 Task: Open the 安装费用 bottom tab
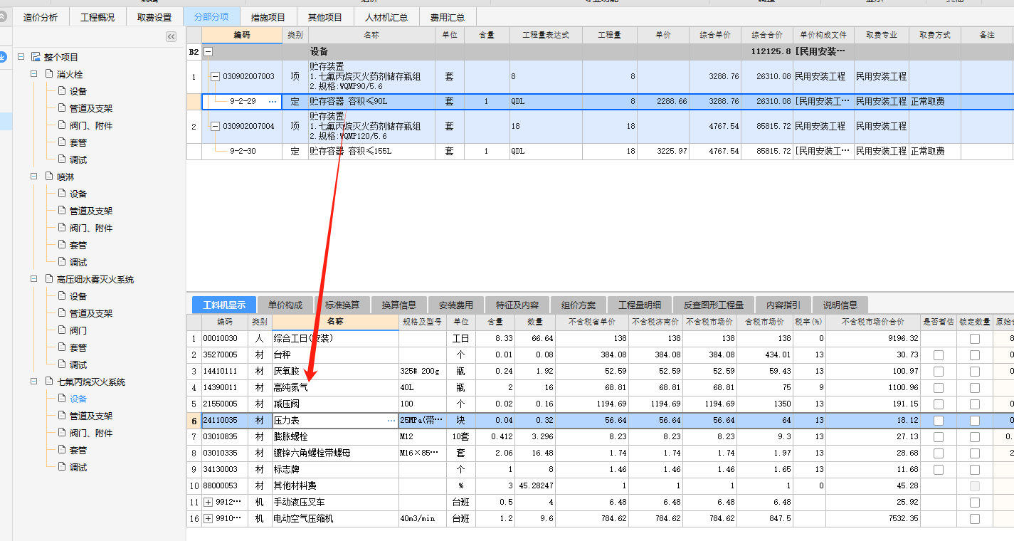[x=456, y=305]
